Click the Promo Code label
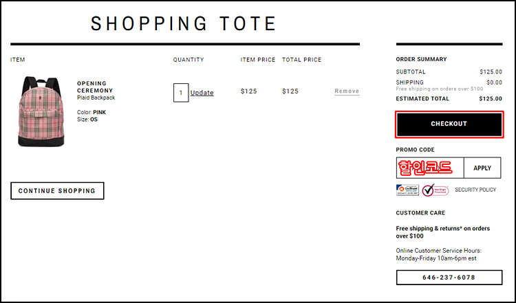The image size is (516, 303). pos(416,150)
